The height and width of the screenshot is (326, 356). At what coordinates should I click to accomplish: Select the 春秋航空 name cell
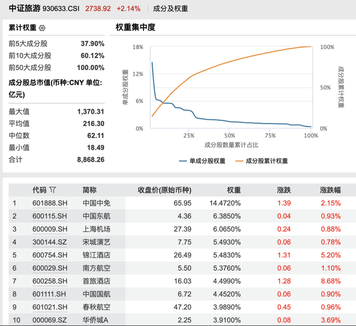(x=97, y=307)
